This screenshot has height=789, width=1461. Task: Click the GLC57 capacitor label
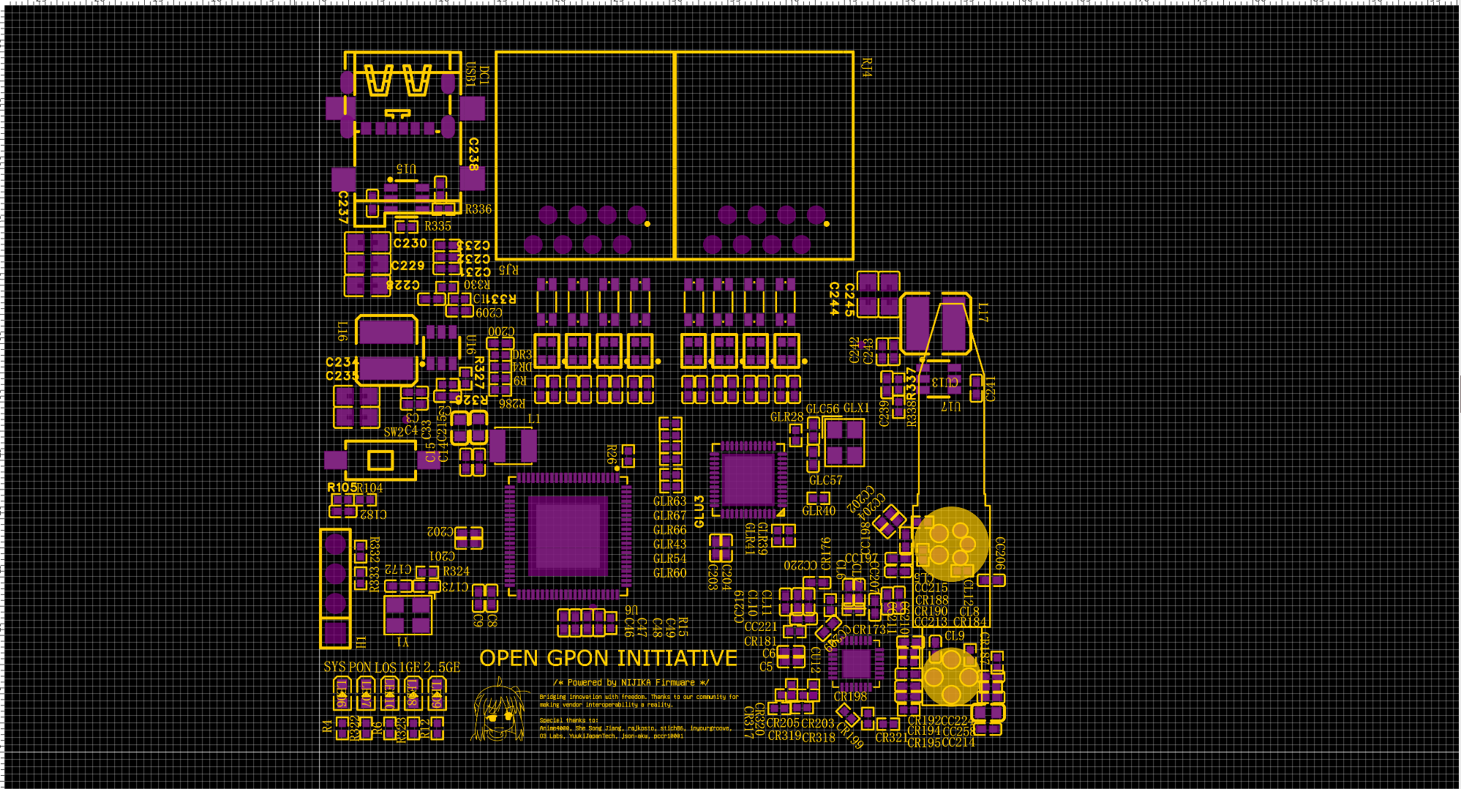[x=825, y=480]
